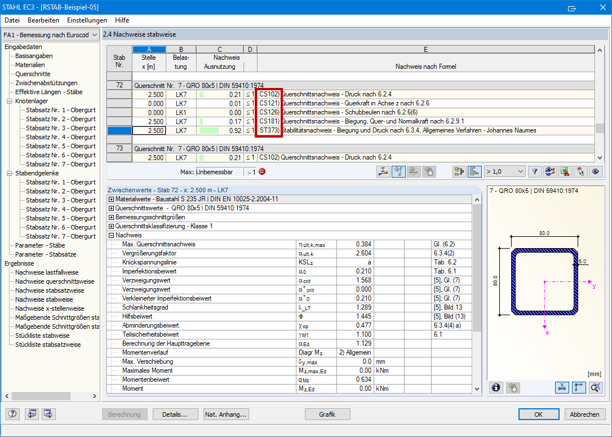The image size is (612, 437).
Task: Select Stückliste stabweise in the tree
Action: click(x=42, y=336)
